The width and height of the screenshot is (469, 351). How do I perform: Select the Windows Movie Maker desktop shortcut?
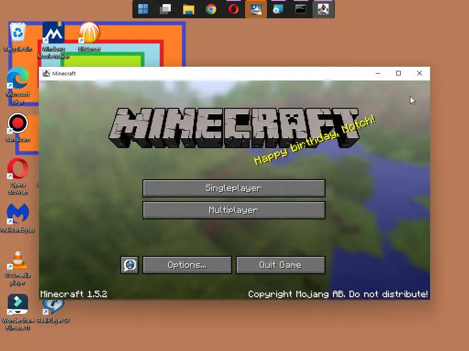[54, 41]
